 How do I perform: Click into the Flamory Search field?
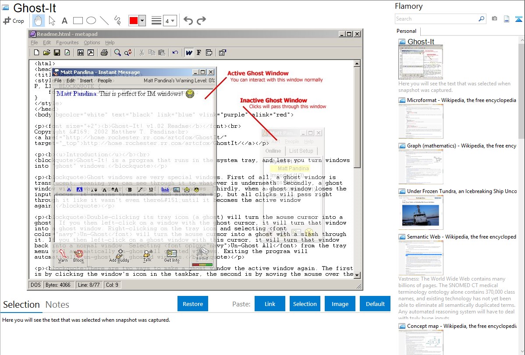click(436, 19)
